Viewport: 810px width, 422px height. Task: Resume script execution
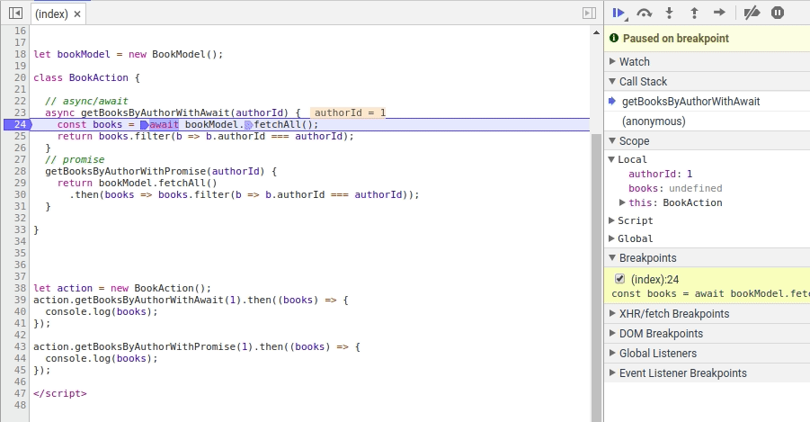click(x=619, y=13)
